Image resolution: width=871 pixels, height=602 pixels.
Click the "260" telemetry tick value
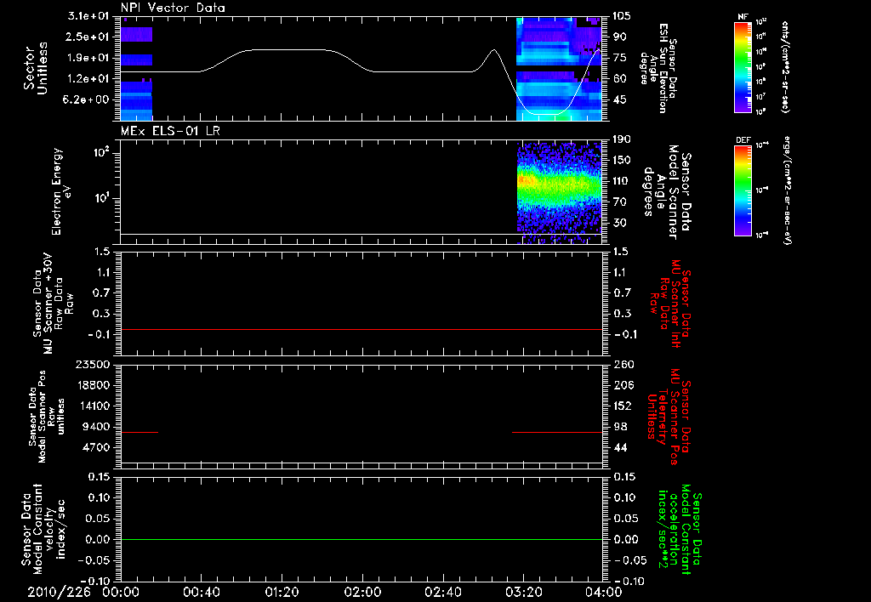[623, 364]
